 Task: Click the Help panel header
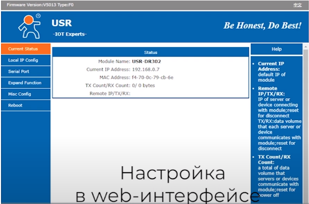276,49
